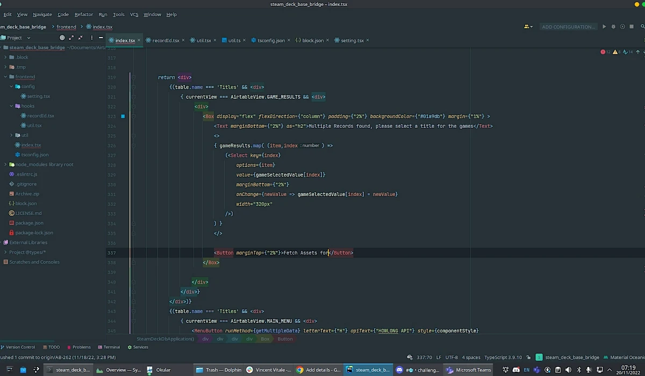Image resolution: width=645 pixels, height=376 pixels.
Task: Expand the node_modules library root
Action: [x=5, y=164]
